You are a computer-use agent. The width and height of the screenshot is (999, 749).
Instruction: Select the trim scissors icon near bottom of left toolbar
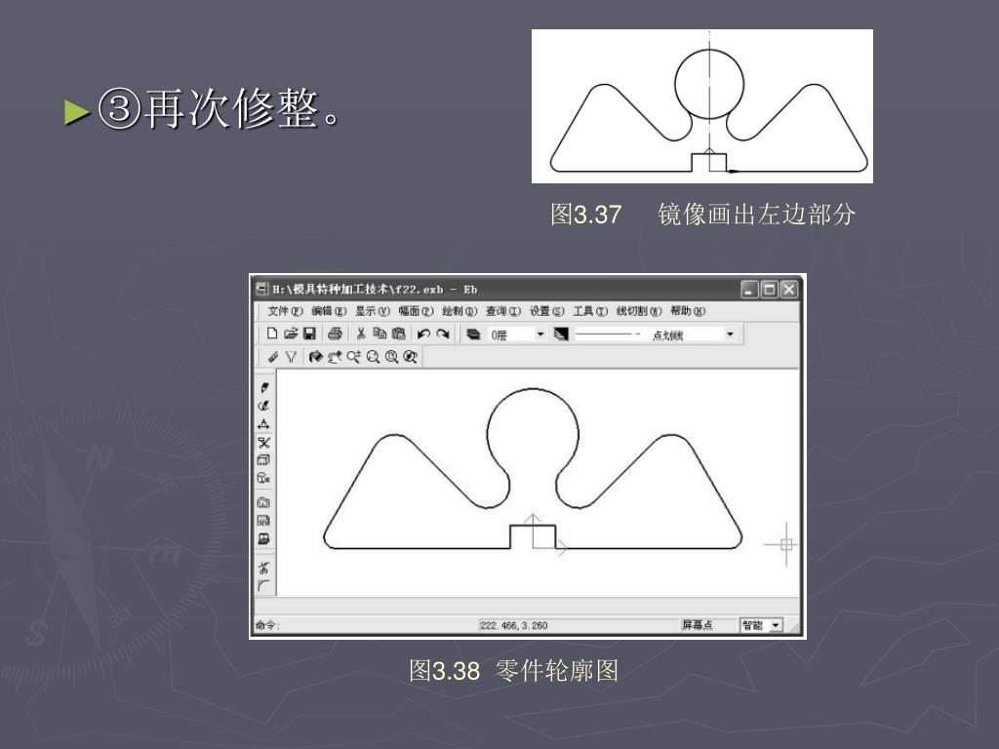263,568
